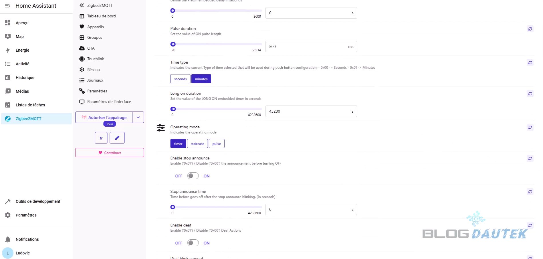Set Operating mode to staircase
This screenshot has width=543, height=259.
tap(197, 144)
